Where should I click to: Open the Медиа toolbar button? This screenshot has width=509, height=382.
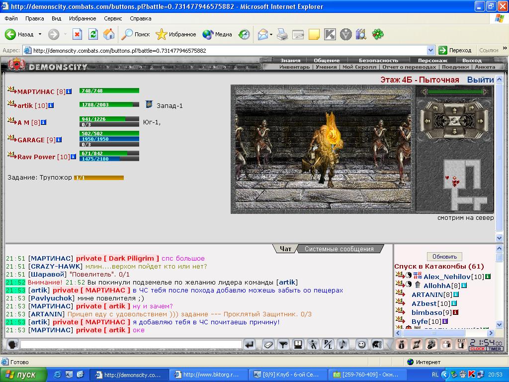click(217, 34)
